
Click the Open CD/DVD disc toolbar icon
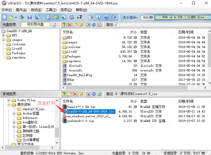pos(22,17)
